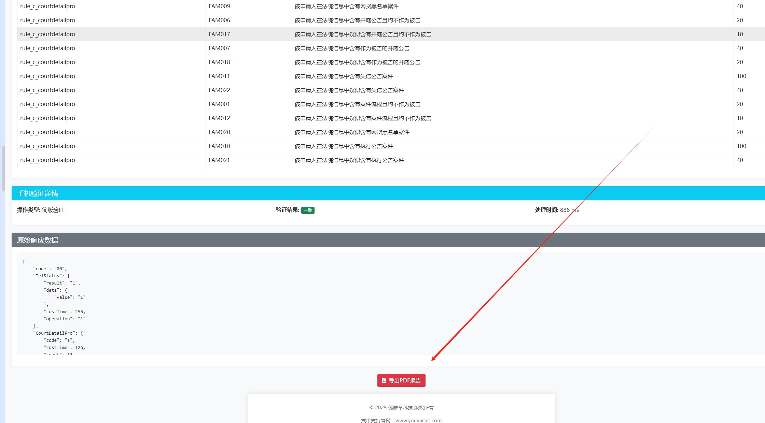Viewport: 765px width, 423px height.
Task: Click the 2025 优雅草科技 copyright text
Action: 401,408
